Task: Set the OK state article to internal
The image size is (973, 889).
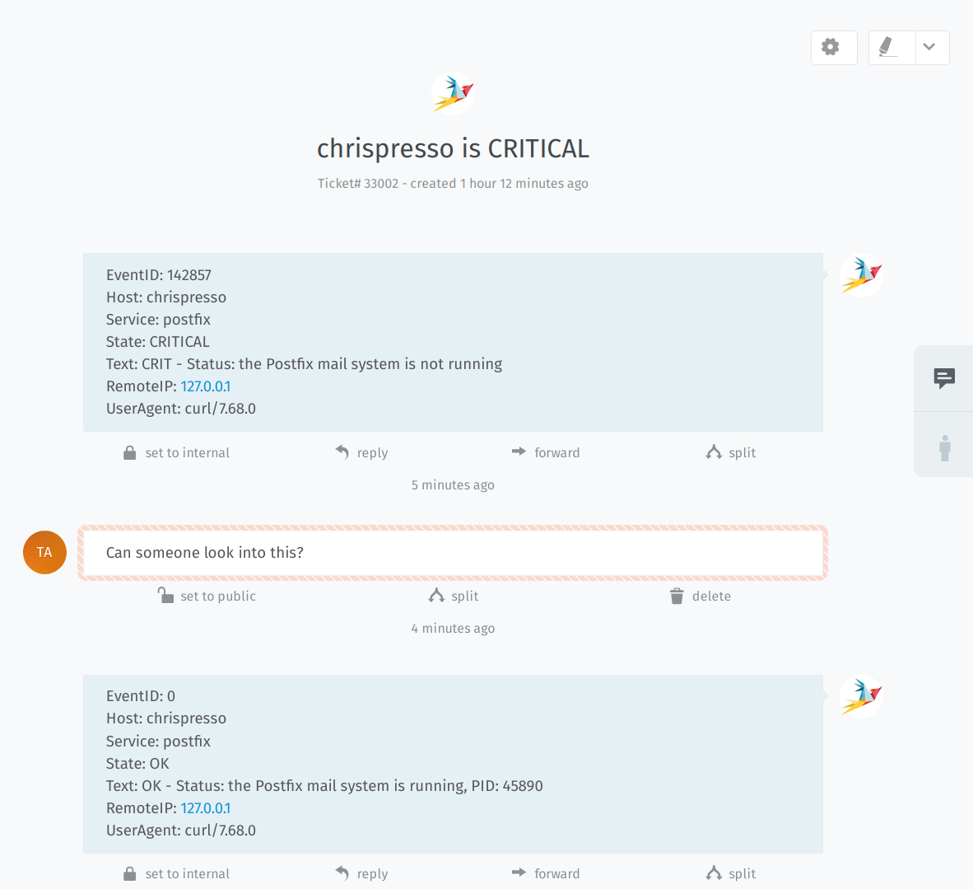Action: [x=176, y=874]
